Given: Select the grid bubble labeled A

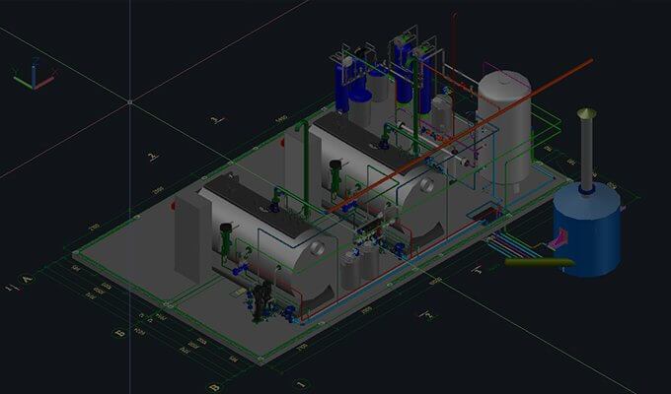Looking at the screenshot, I should [x=27, y=279].
